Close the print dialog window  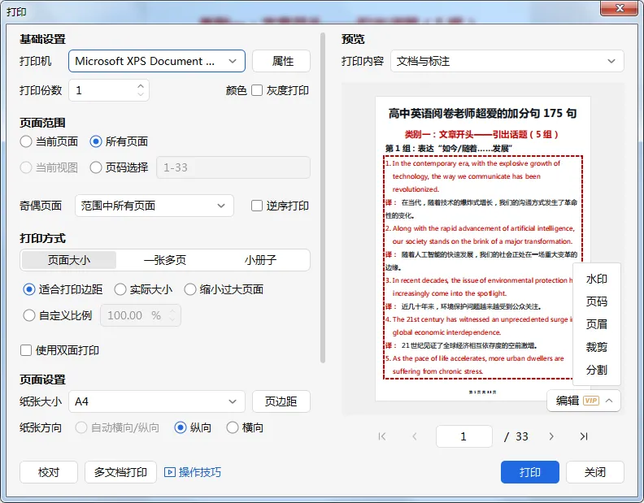[x=620, y=8]
